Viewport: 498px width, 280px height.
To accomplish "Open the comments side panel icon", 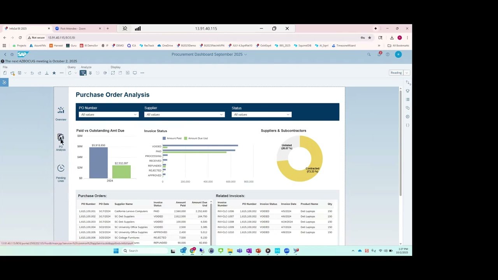I will (407, 108).
